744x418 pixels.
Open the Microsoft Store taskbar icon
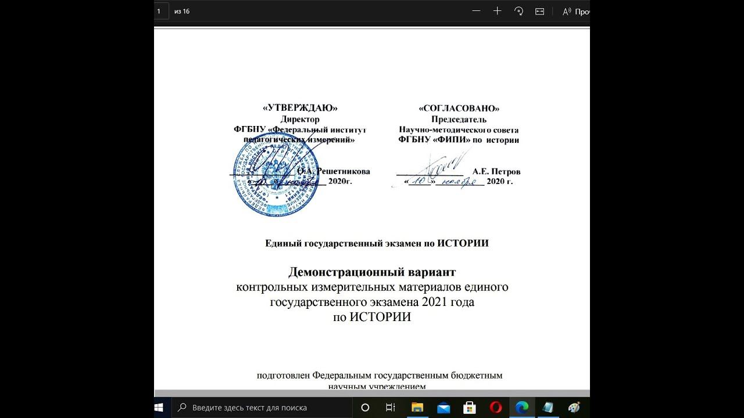coord(470,408)
